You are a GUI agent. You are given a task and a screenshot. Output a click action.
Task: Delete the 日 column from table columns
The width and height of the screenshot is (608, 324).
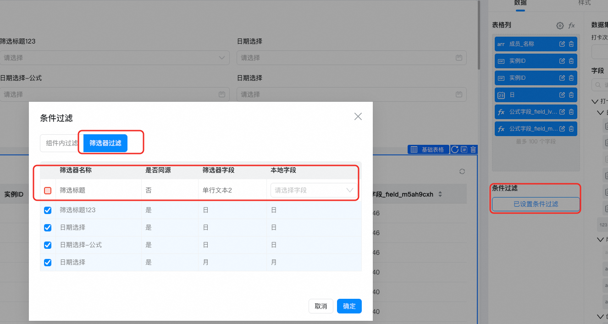click(x=571, y=95)
